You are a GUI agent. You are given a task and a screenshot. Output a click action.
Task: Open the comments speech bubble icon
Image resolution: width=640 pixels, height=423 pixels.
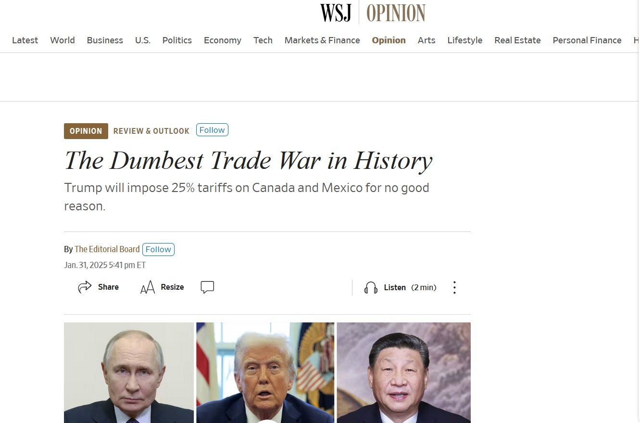click(207, 287)
